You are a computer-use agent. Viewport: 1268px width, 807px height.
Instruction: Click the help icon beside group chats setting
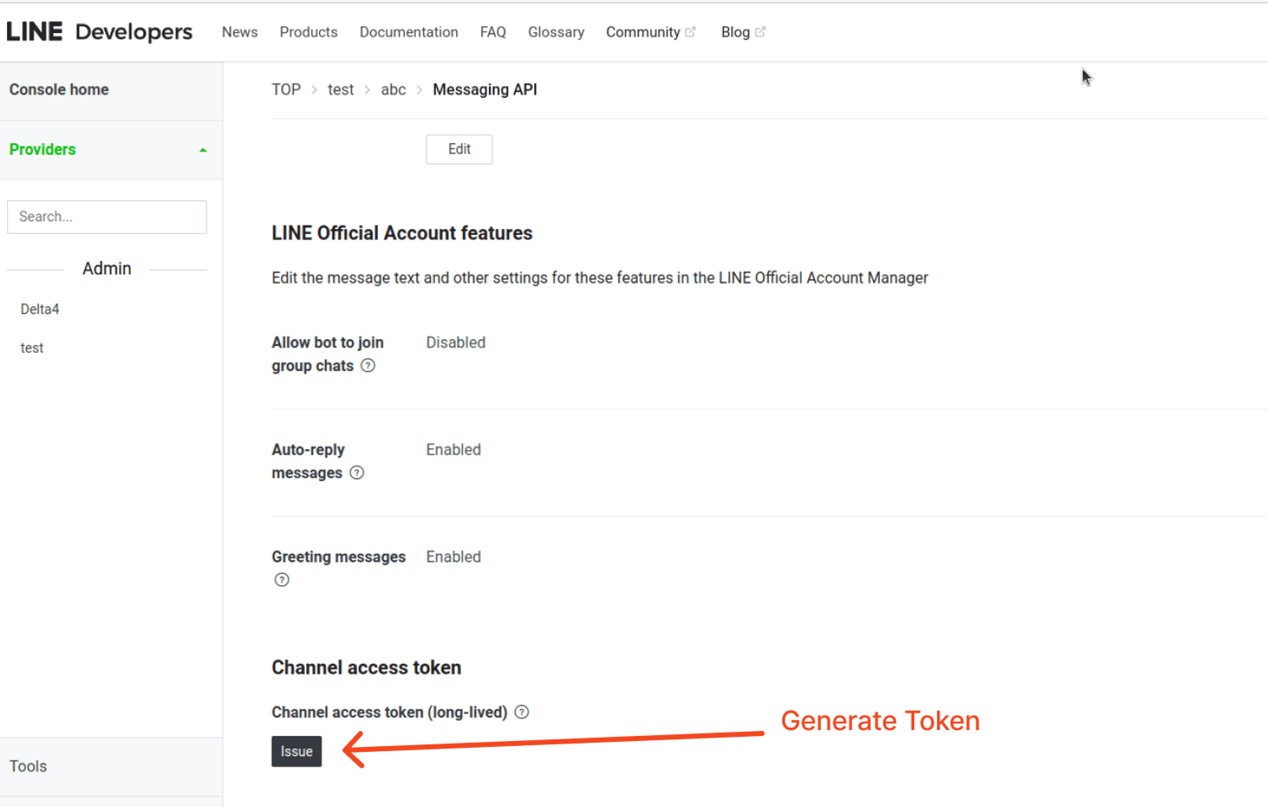pyautogui.click(x=368, y=365)
